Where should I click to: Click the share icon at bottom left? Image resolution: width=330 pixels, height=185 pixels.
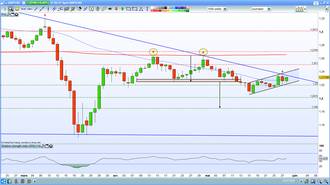tap(3, 181)
